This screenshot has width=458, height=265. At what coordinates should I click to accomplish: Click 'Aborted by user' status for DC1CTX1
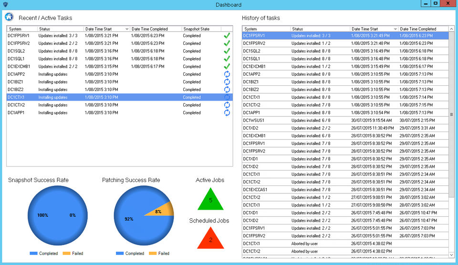304,244
